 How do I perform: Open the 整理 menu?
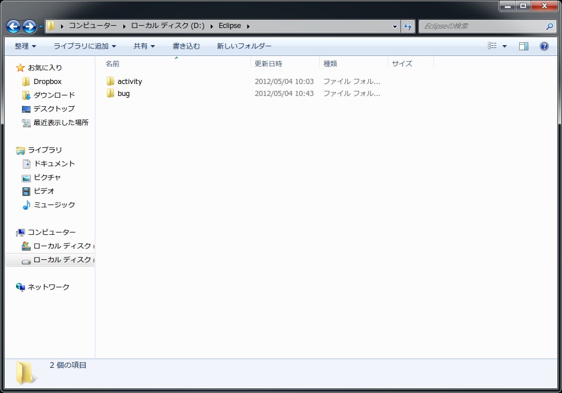coord(25,46)
